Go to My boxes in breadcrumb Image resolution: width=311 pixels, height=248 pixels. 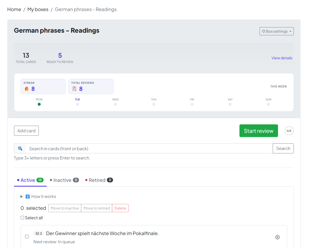click(x=38, y=9)
